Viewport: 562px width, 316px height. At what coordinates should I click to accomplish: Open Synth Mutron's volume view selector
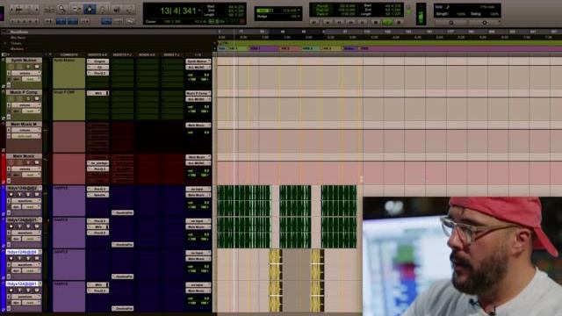click(x=26, y=73)
